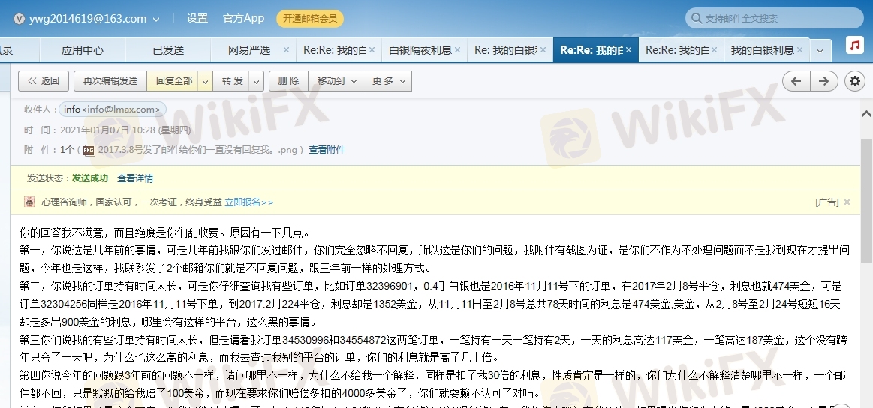This screenshot has height=408, width=873.
Task: Click the PNG attachment file icon
Action: (x=89, y=150)
